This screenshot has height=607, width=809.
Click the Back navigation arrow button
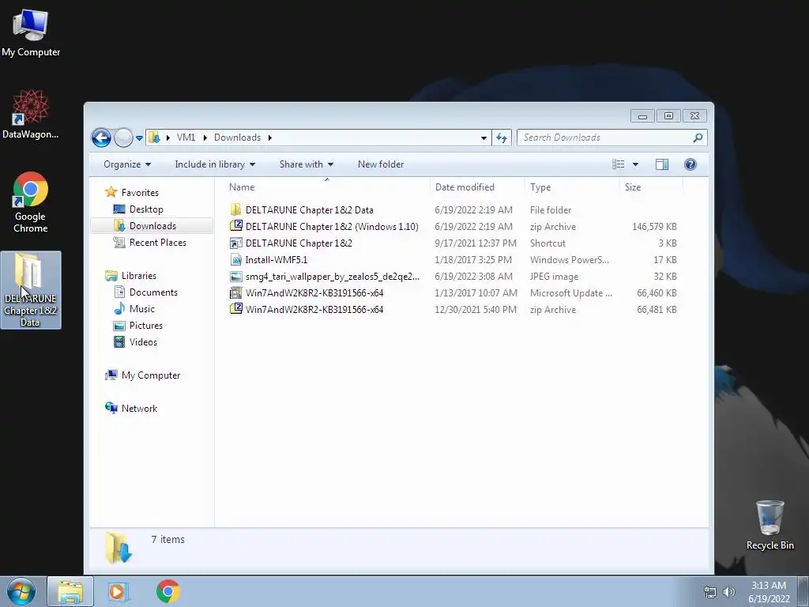(101, 138)
